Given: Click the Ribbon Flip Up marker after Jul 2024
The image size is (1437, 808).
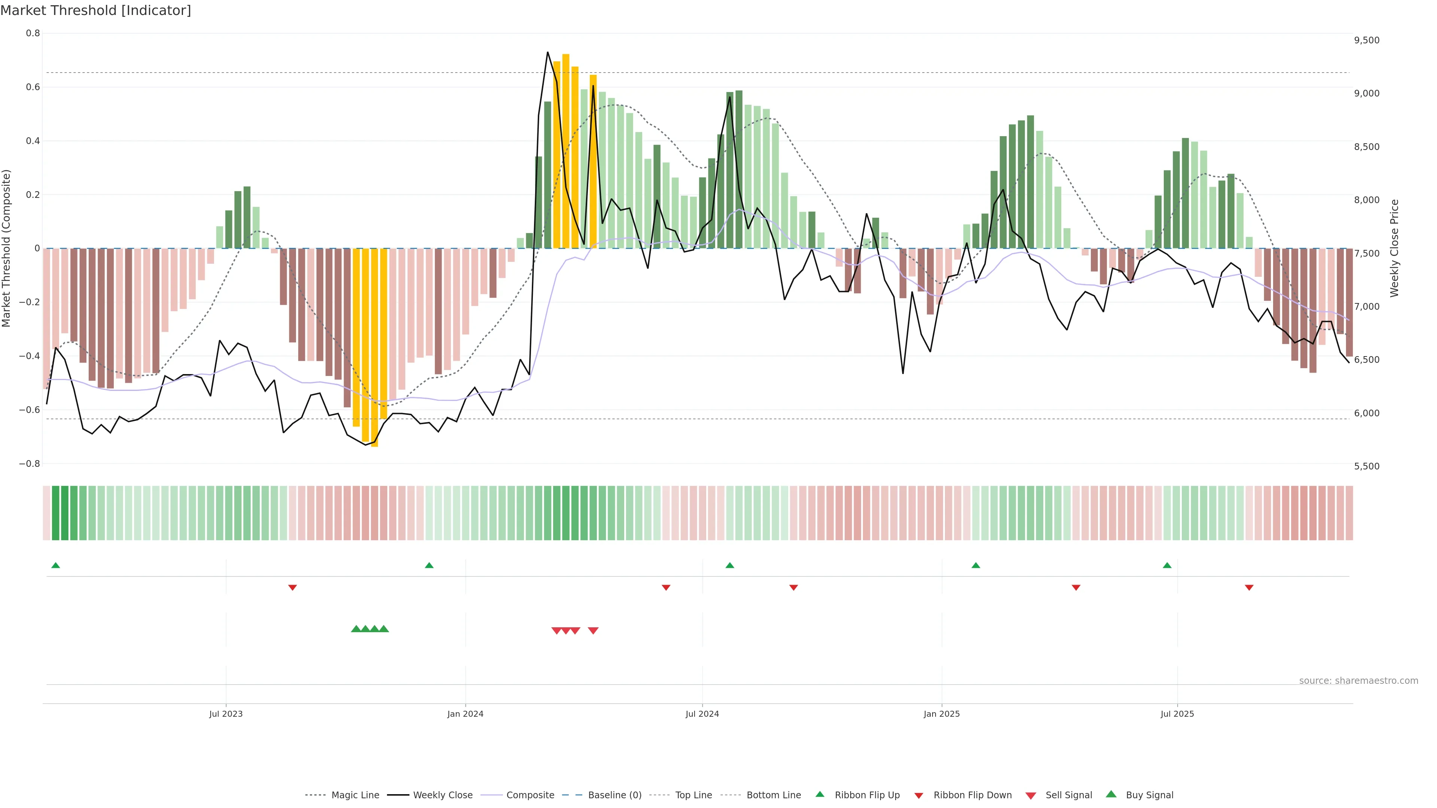Looking at the screenshot, I should [x=730, y=566].
